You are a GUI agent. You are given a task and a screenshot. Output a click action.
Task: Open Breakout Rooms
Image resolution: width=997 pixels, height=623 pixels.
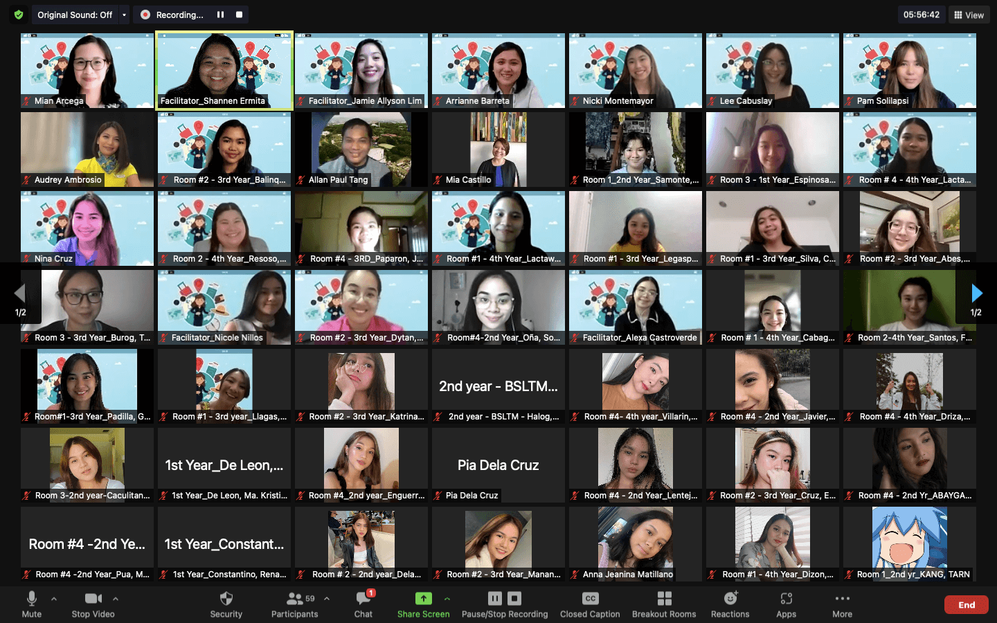(x=664, y=604)
